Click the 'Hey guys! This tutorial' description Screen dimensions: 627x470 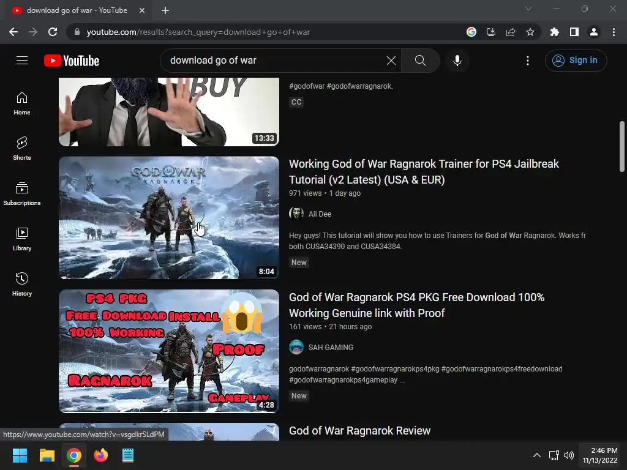point(437,241)
